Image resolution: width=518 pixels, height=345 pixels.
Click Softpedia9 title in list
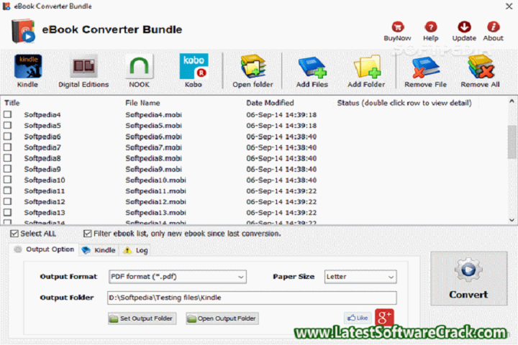[x=42, y=170]
